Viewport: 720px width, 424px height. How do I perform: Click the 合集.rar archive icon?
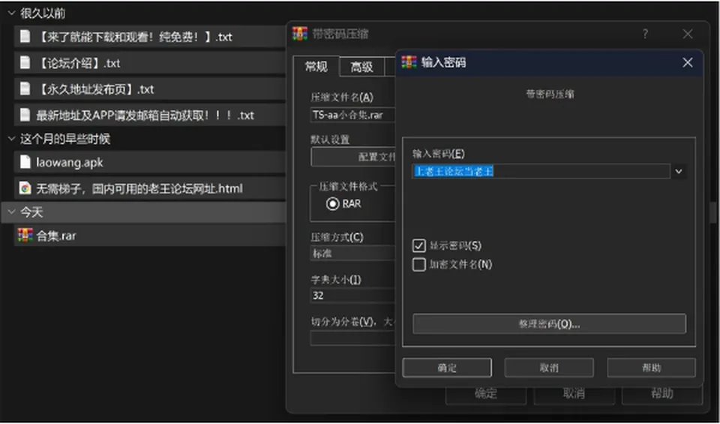(x=25, y=236)
